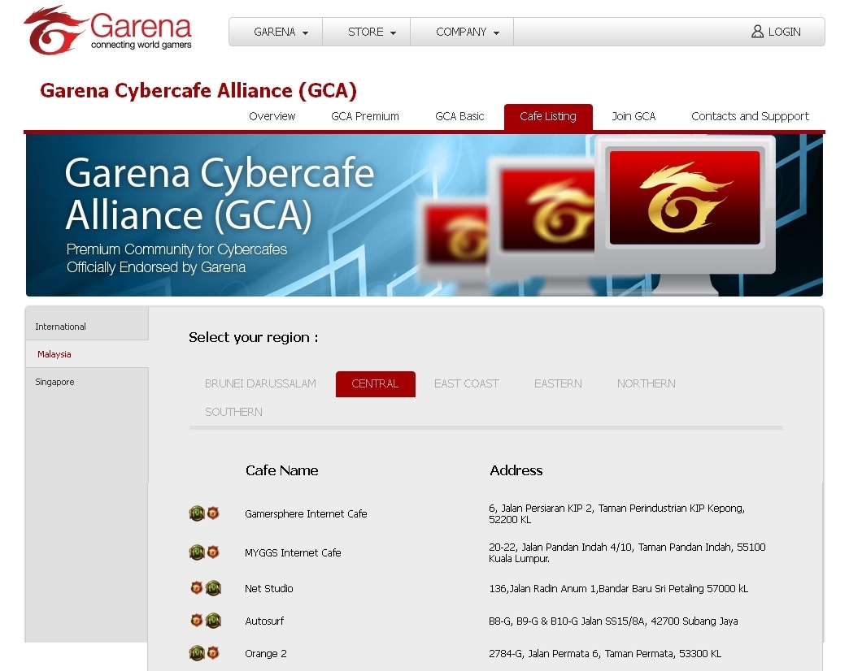Click Garena shield badge beside Net Studio
849x671 pixels.
(197, 587)
